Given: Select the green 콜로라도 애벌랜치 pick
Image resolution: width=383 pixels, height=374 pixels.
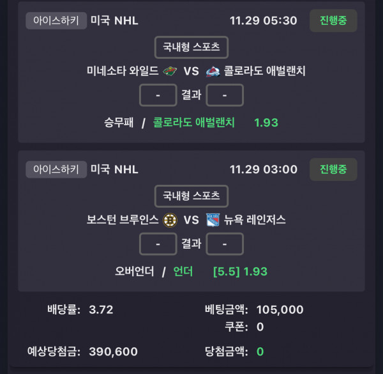Looking at the screenshot, I should pyautogui.click(x=194, y=122).
